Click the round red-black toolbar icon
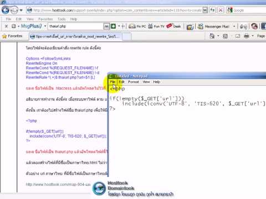Screen dimensions: 266x199 pos(254,27)
